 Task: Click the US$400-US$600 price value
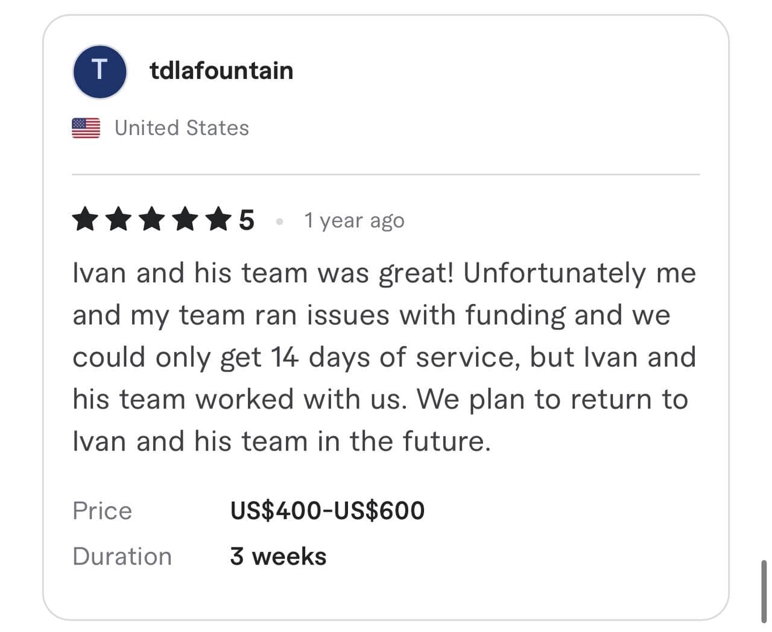[327, 511]
